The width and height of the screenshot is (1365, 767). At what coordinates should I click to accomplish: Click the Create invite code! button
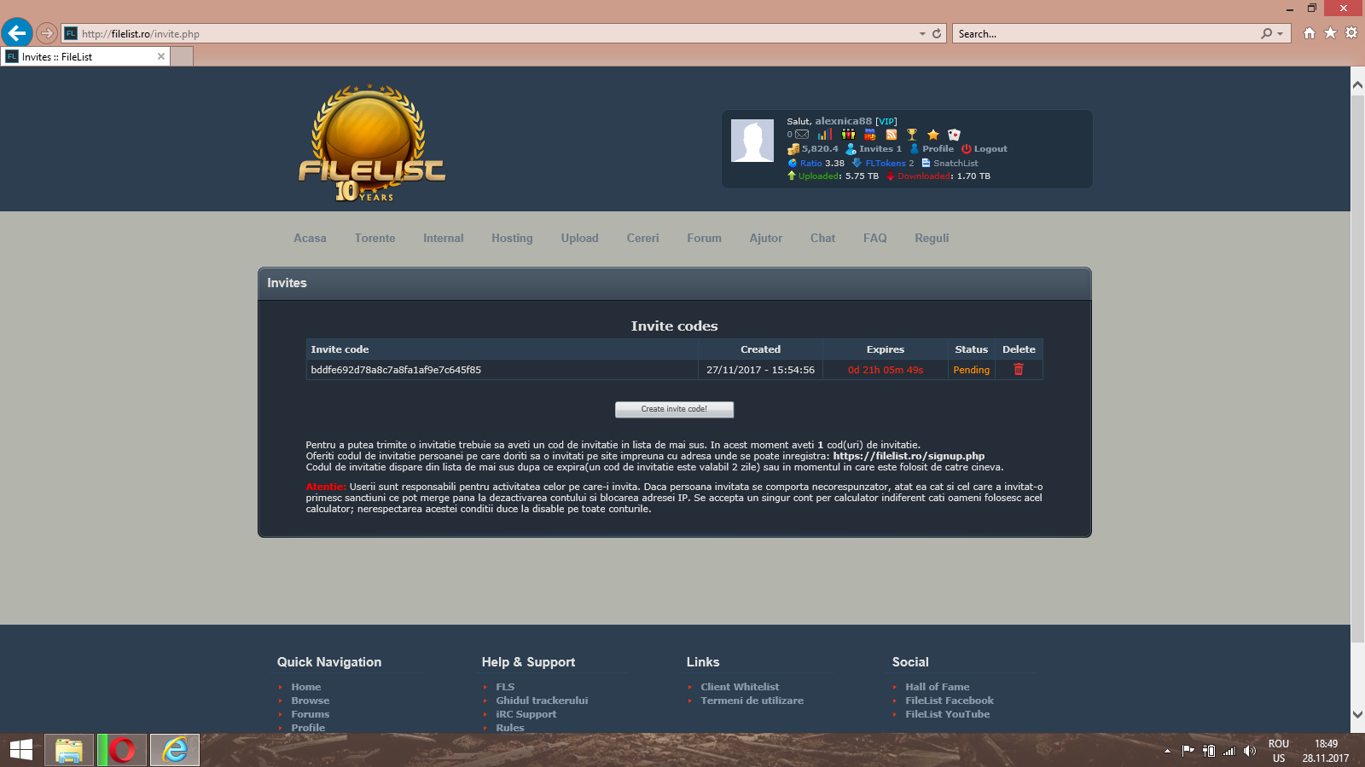tap(674, 409)
